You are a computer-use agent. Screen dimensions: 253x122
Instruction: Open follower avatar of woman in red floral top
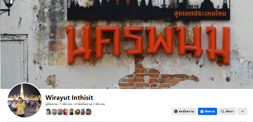pos(83,112)
